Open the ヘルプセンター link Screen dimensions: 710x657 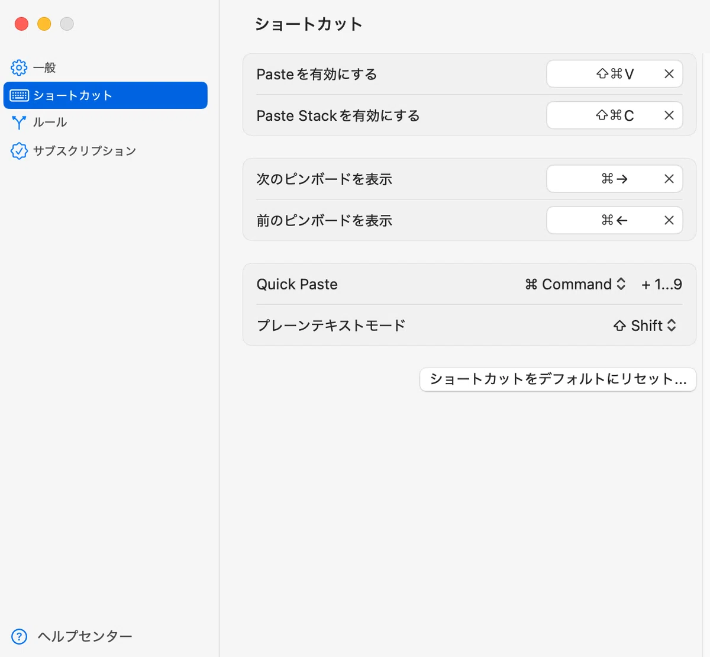point(85,636)
